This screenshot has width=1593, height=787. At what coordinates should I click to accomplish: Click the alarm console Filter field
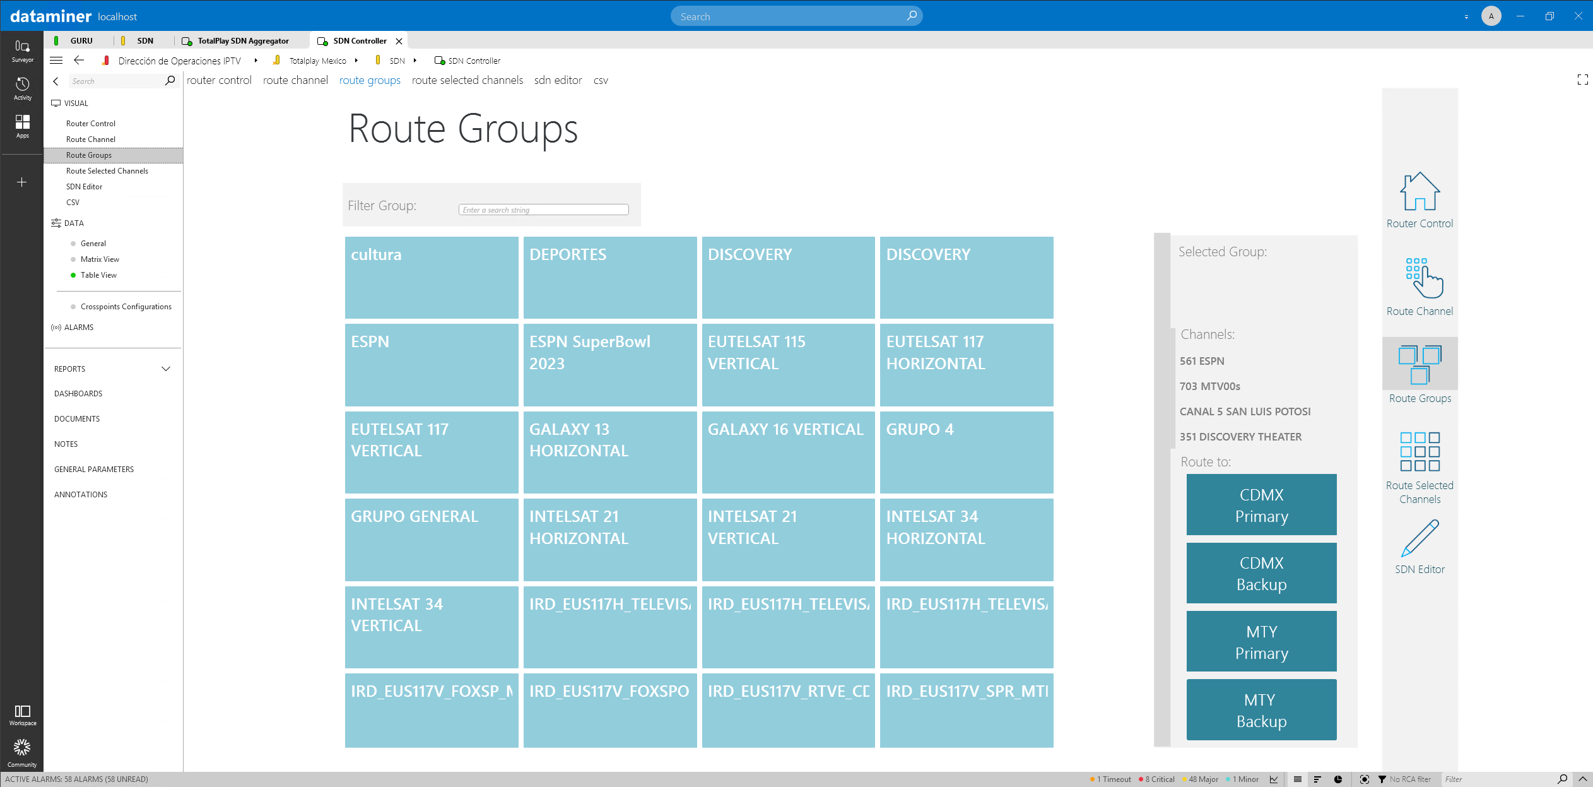point(1498,779)
